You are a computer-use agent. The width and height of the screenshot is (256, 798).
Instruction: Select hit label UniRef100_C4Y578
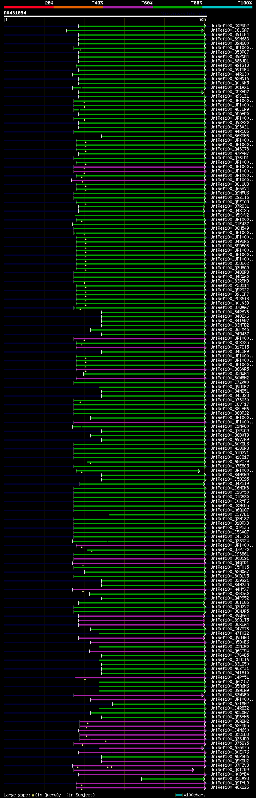click(x=230, y=629)
